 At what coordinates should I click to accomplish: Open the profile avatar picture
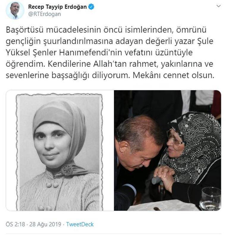(x=15, y=10)
